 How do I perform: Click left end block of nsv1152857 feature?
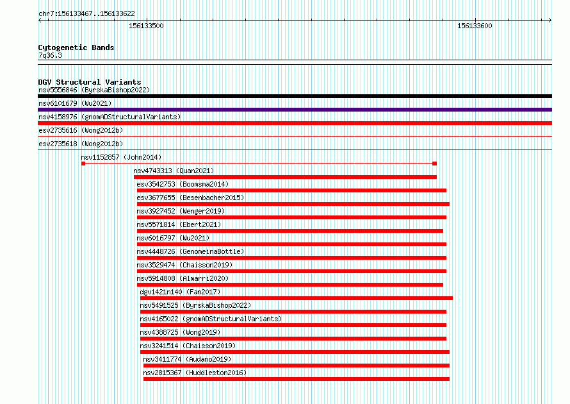click(83, 164)
